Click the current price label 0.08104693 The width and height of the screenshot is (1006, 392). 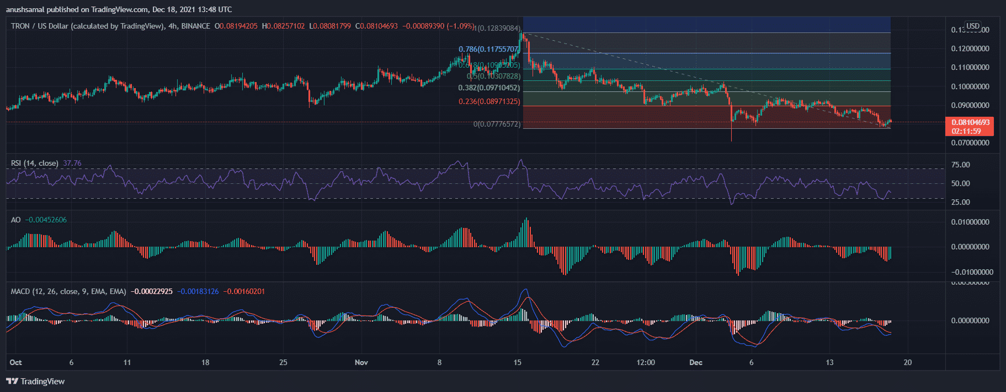point(970,122)
